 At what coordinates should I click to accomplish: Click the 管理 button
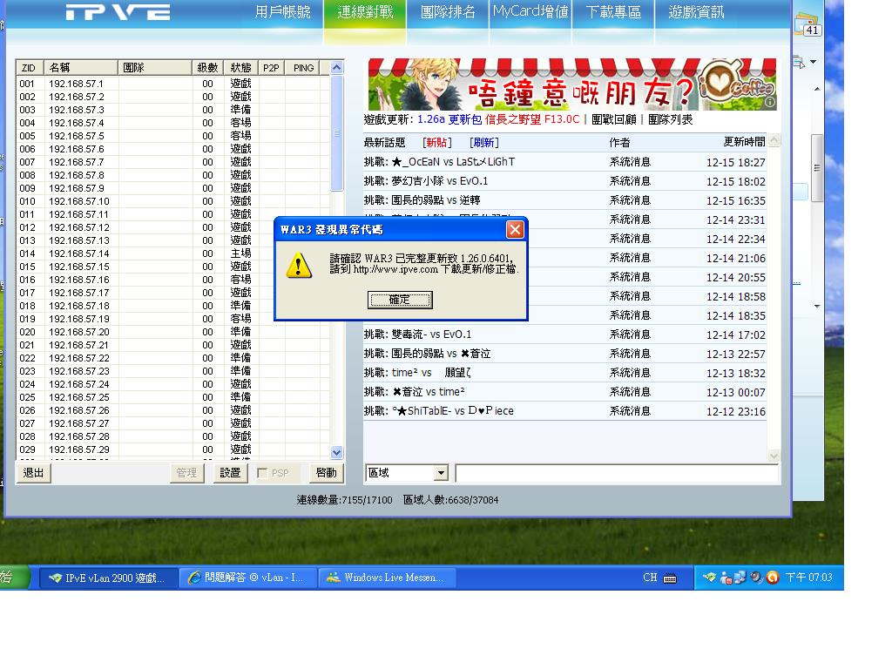pyautogui.click(x=186, y=473)
